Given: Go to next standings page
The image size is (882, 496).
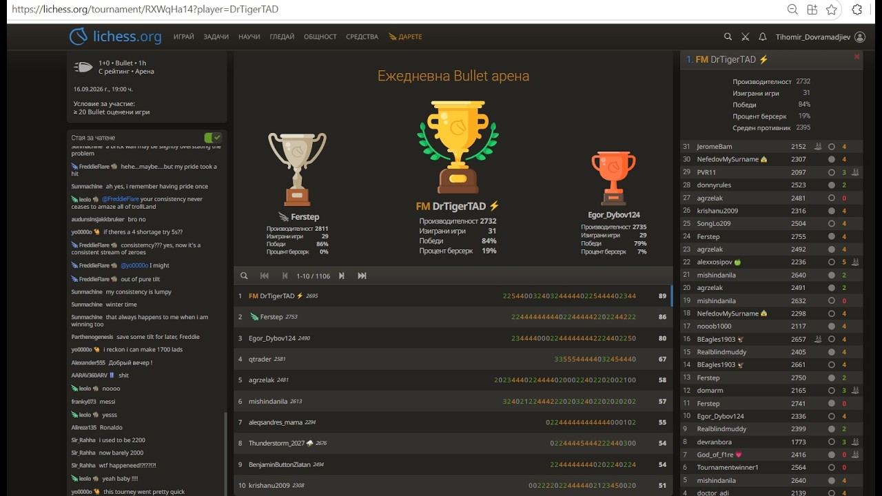Looking at the screenshot, I should 341,276.
